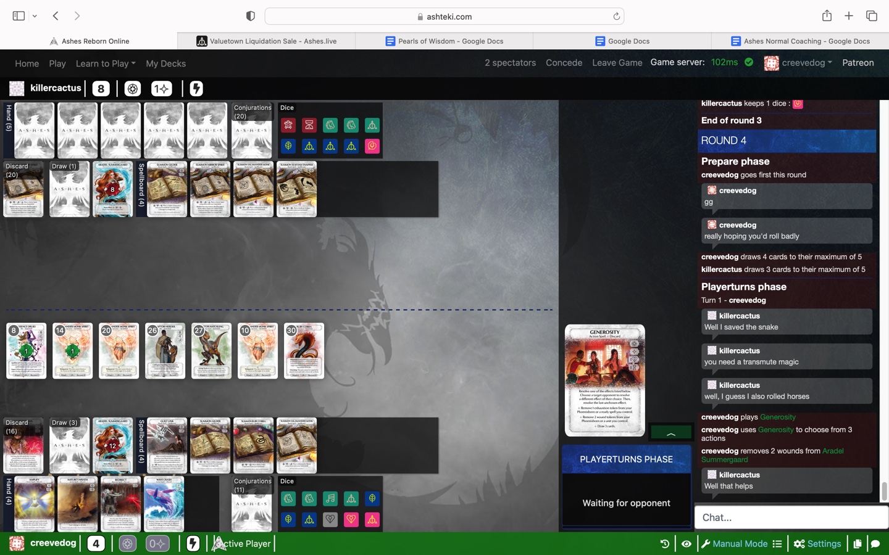
Task: Click the 2 spectators link
Action: point(510,63)
